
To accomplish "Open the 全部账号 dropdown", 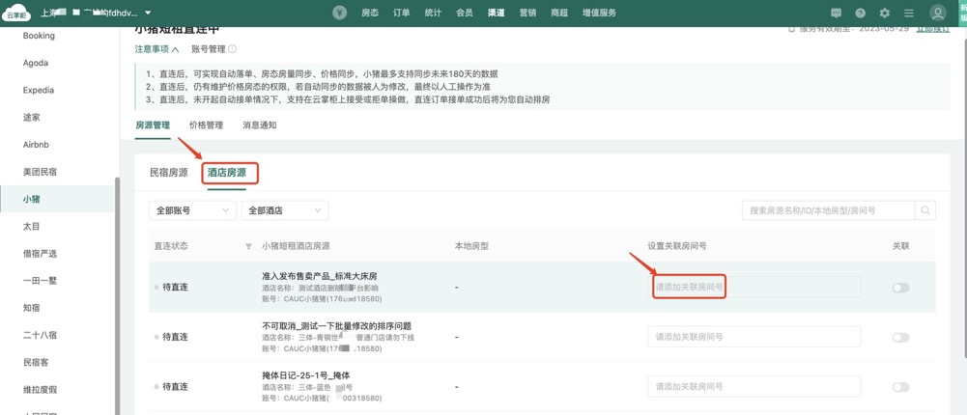I will pos(192,210).
